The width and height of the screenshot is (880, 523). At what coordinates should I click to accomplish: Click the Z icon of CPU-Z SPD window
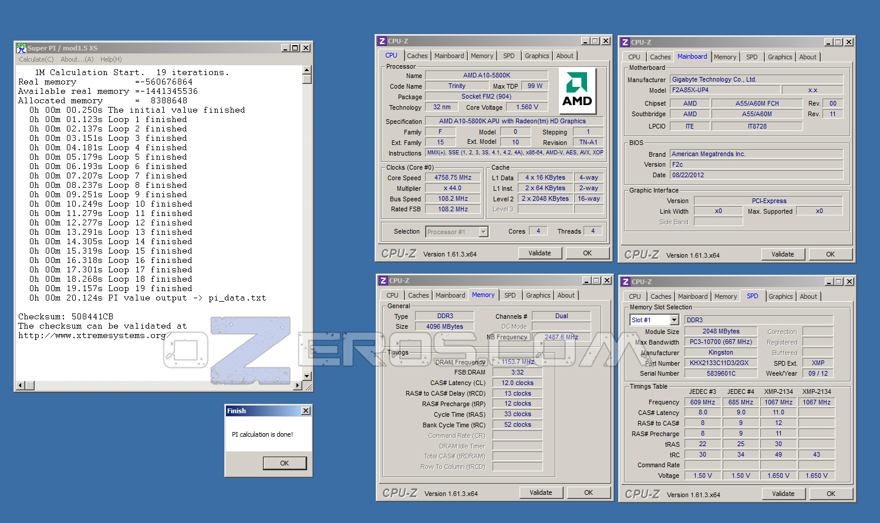(626, 282)
